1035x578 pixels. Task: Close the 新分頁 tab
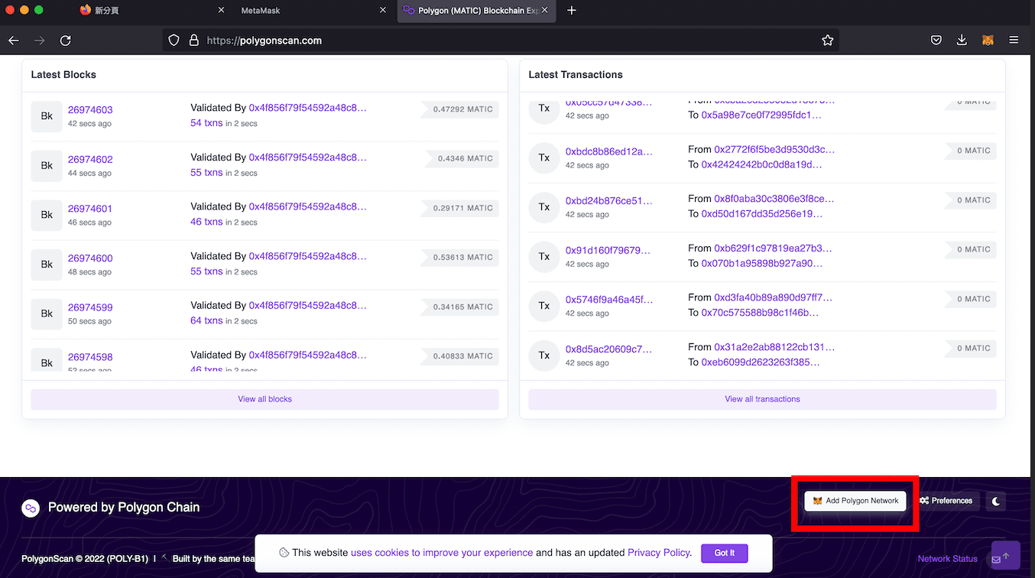coord(222,11)
